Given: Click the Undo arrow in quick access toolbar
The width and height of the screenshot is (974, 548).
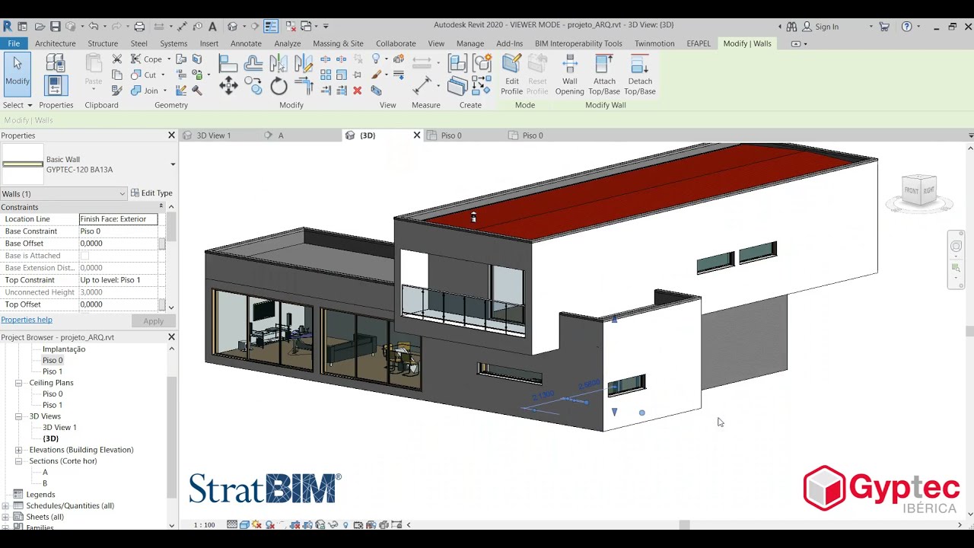Looking at the screenshot, I should (93, 27).
